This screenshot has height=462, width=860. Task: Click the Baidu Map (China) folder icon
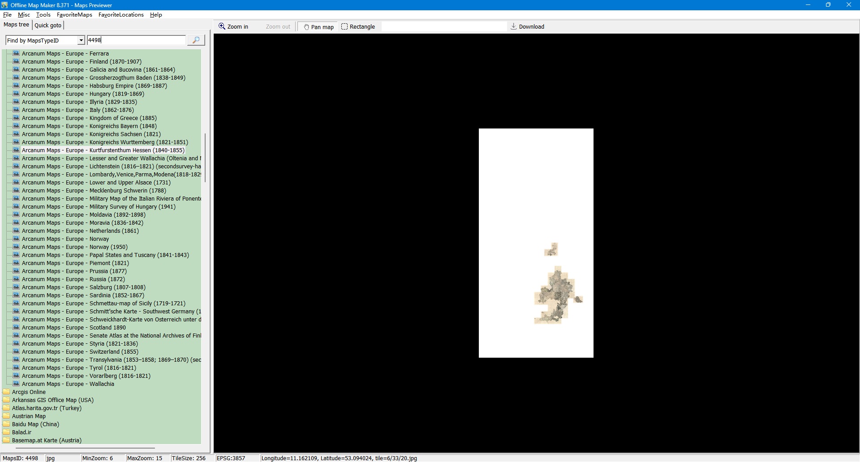(6, 424)
